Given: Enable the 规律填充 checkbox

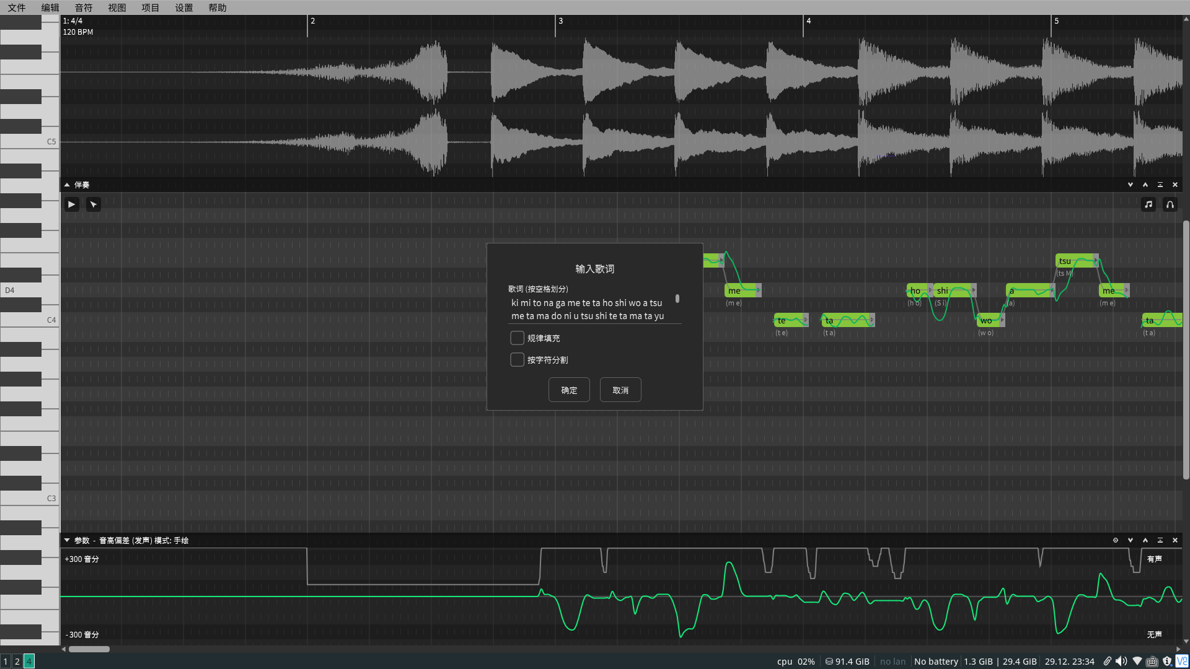Looking at the screenshot, I should 517,338.
